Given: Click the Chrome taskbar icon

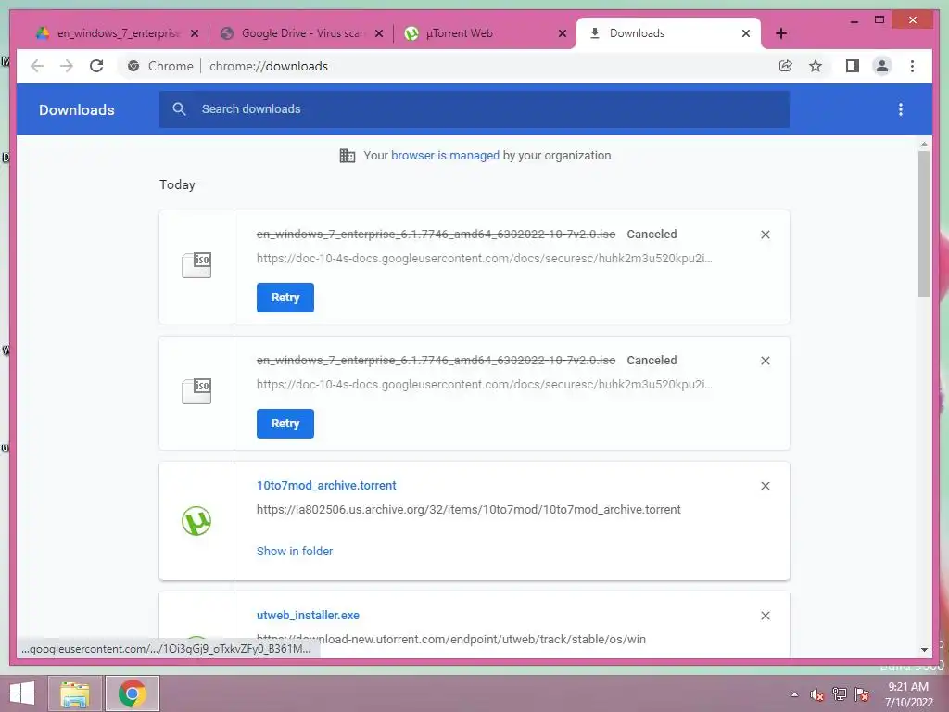Looking at the screenshot, I should click(133, 693).
